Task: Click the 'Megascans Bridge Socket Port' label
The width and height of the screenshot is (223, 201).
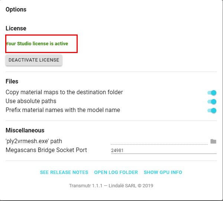Action: 46,150
